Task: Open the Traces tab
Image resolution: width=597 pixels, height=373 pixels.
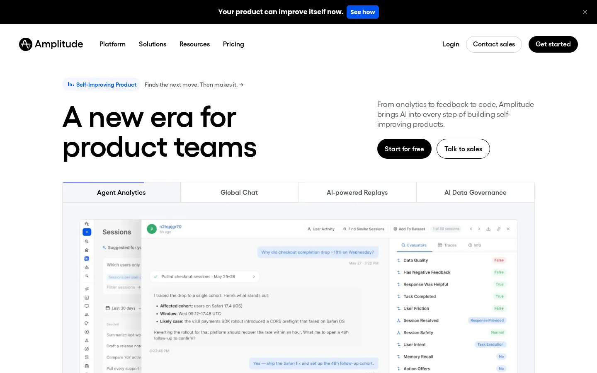Action: [x=447, y=245]
